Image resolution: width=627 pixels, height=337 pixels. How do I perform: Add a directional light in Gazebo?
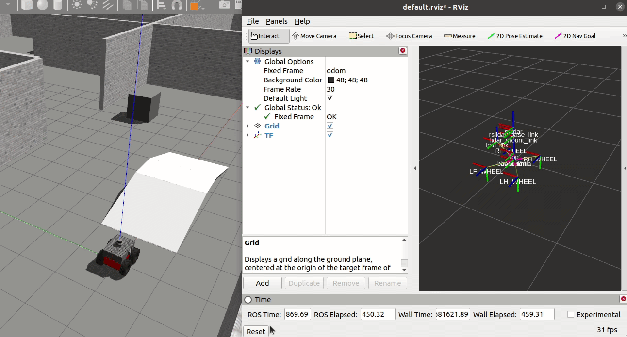click(x=108, y=5)
